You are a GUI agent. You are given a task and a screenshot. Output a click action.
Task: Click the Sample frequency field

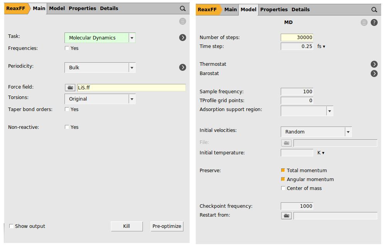tap(297, 92)
